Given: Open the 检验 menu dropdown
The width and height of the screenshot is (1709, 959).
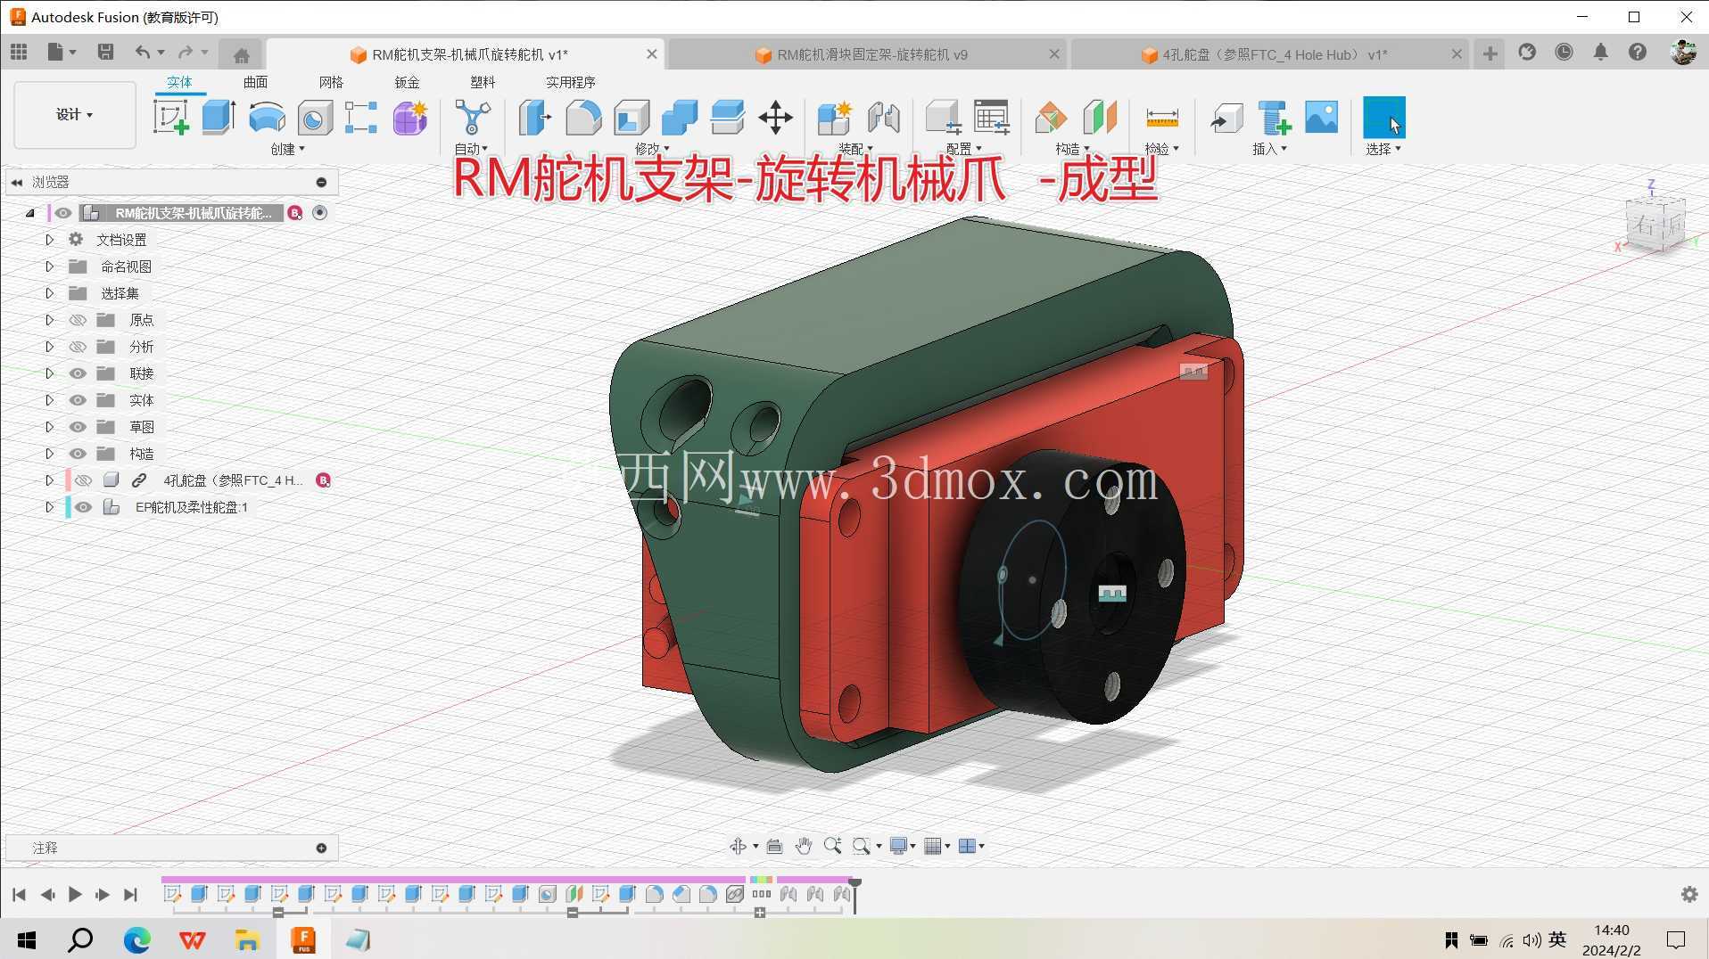Looking at the screenshot, I should 1161,149.
